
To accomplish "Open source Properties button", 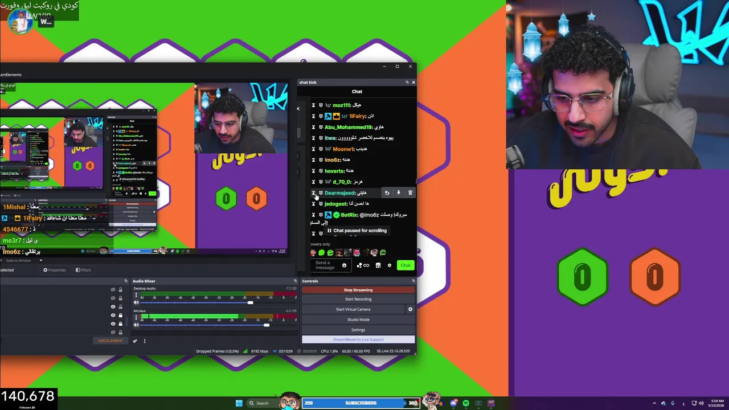I will coord(55,270).
